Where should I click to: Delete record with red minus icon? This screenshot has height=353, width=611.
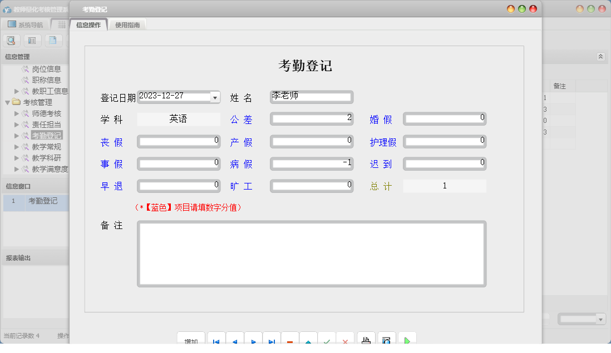pyautogui.click(x=289, y=339)
